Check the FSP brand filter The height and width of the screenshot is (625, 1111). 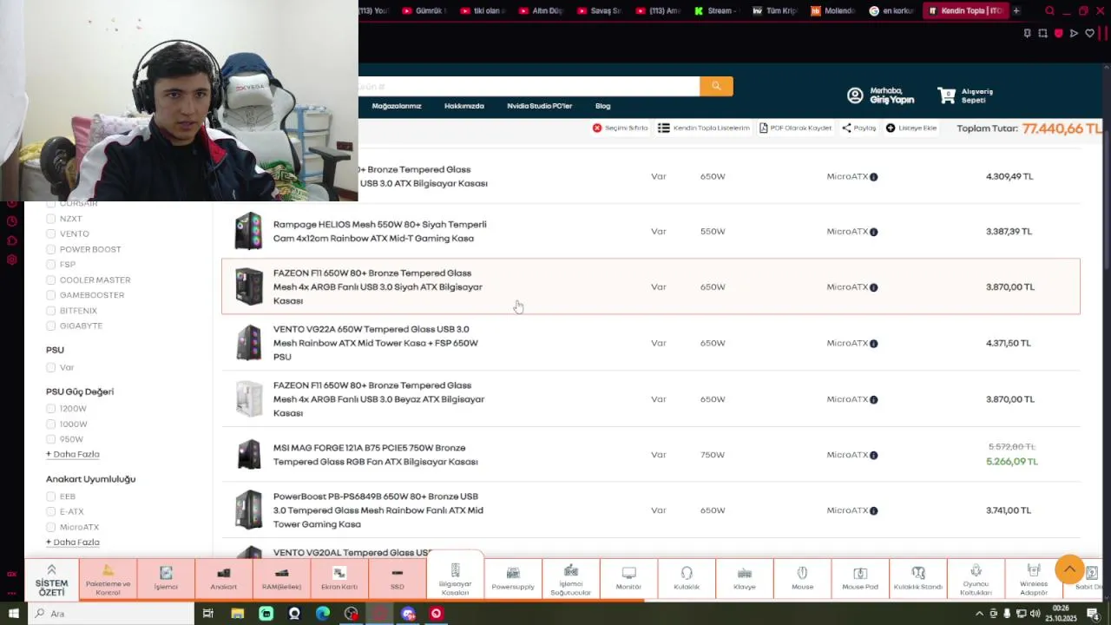tap(50, 265)
